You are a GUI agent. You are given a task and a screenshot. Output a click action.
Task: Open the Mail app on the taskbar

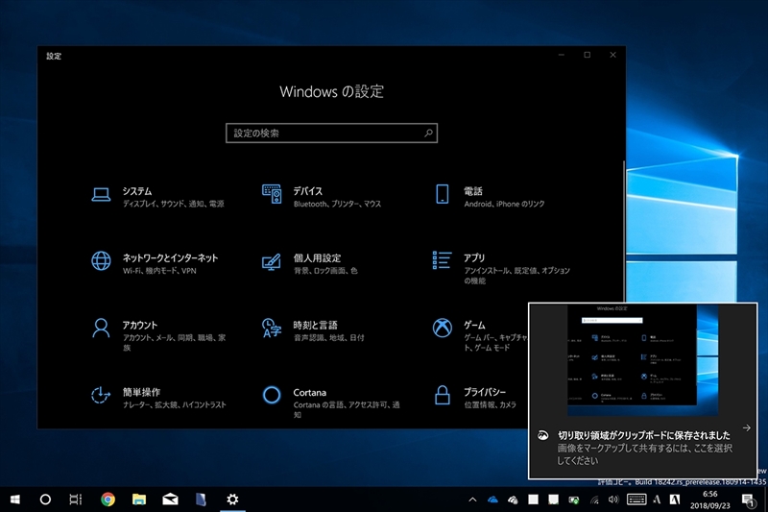[x=170, y=500]
